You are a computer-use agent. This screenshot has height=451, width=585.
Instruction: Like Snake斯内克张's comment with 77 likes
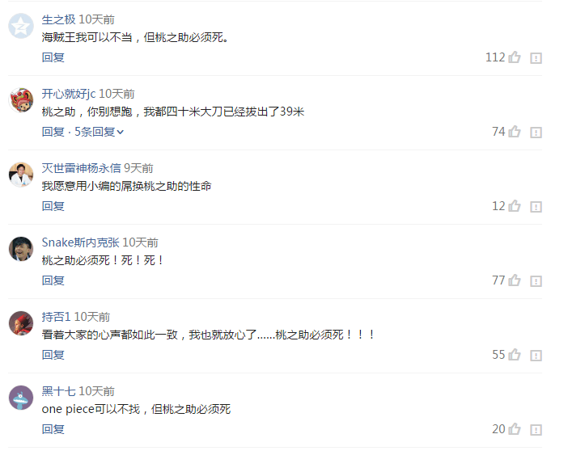click(x=515, y=280)
